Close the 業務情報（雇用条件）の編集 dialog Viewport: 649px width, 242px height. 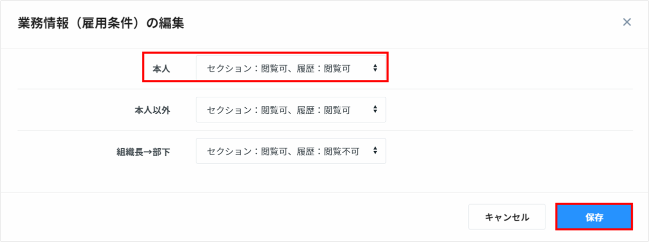coord(626,22)
